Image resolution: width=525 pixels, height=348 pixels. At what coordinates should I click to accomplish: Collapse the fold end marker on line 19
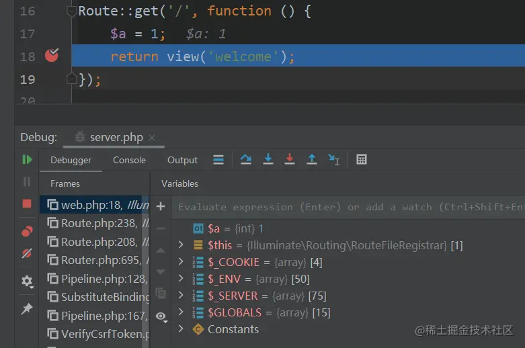(71, 79)
